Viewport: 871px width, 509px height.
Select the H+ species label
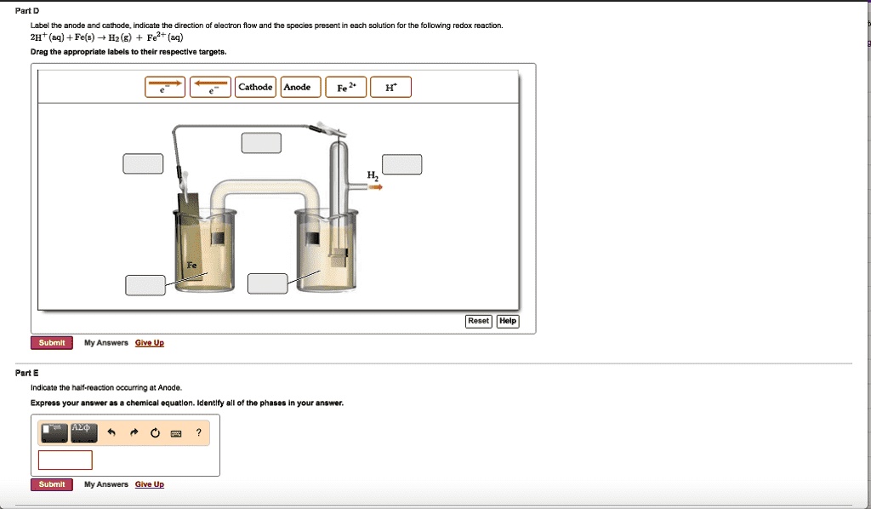pos(390,86)
